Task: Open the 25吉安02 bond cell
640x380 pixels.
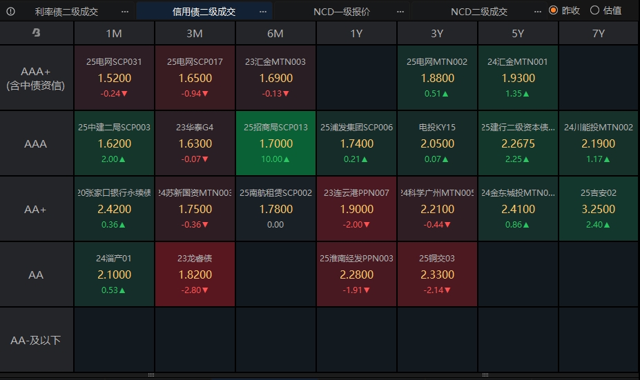Action: 599,209
